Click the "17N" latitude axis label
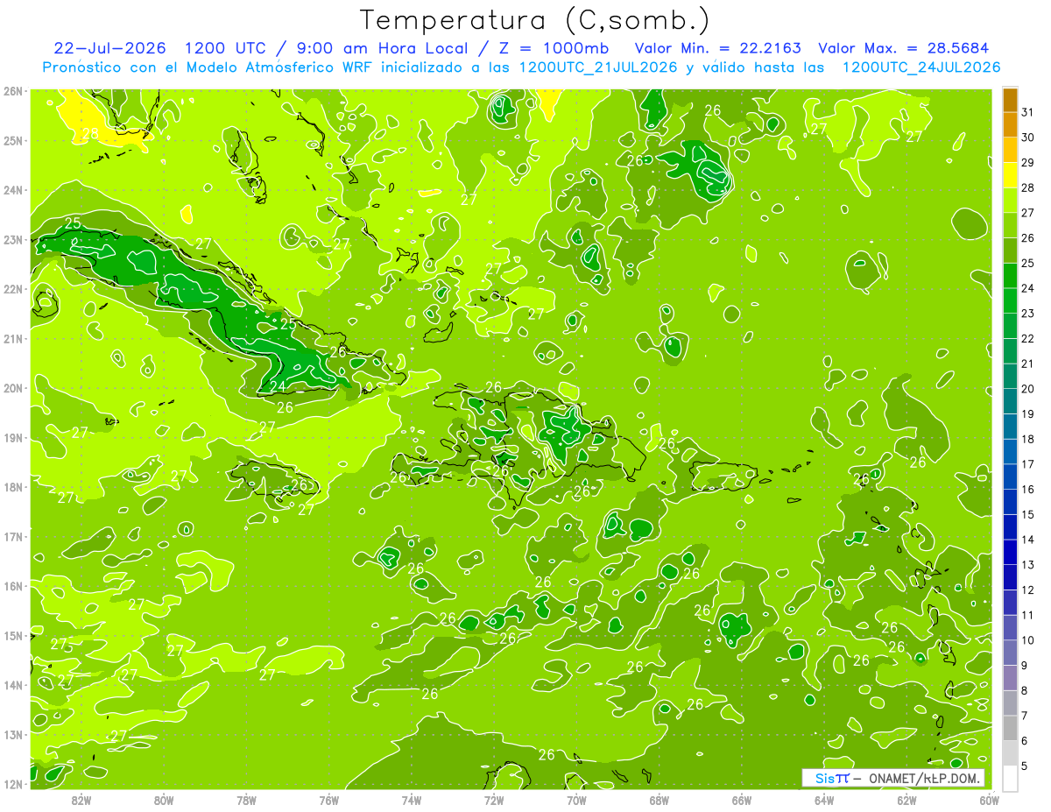The width and height of the screenshot is (1051, 812). coord(12,536)
